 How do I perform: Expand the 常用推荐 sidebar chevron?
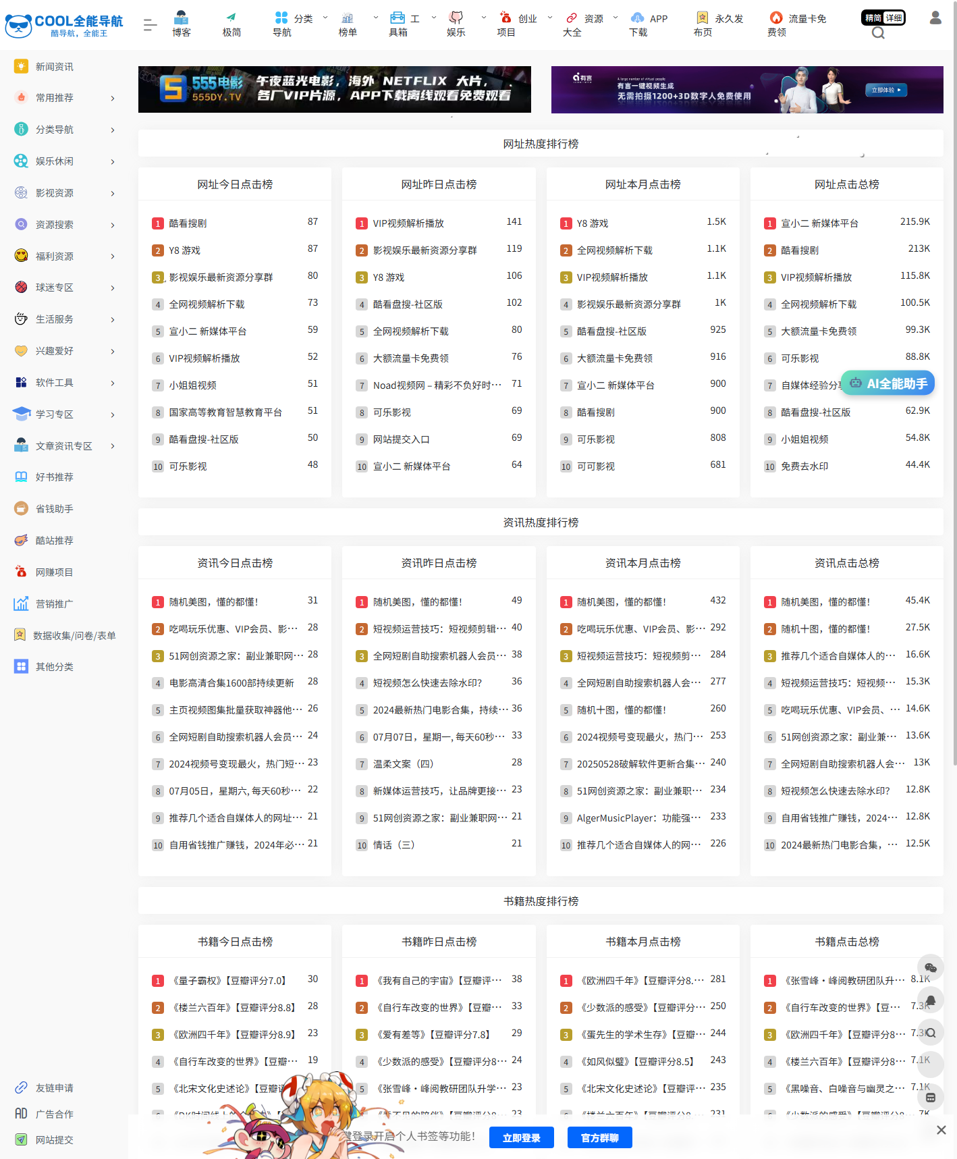pos(113,99)
